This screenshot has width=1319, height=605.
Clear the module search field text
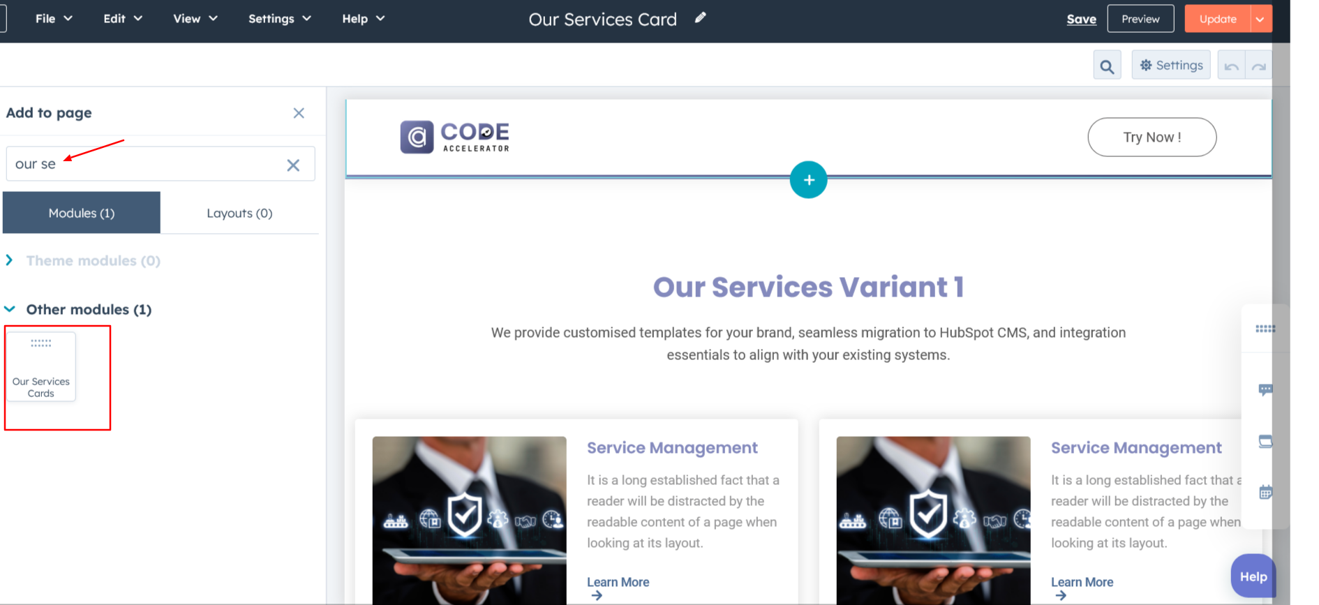click(293, 165)
